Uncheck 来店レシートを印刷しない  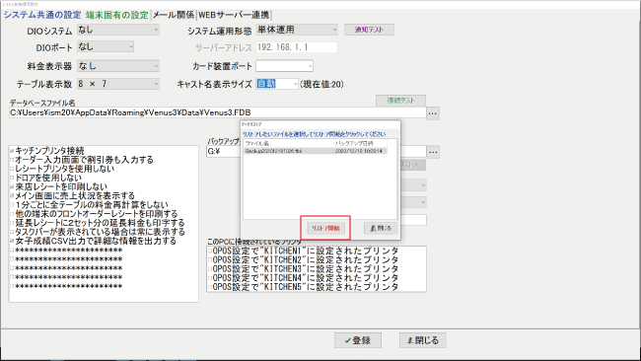pos(12,186)
